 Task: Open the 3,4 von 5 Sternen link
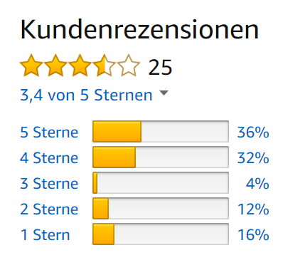(x=86, y=95)
